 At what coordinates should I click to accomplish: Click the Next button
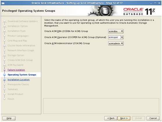tap(124, 118)
